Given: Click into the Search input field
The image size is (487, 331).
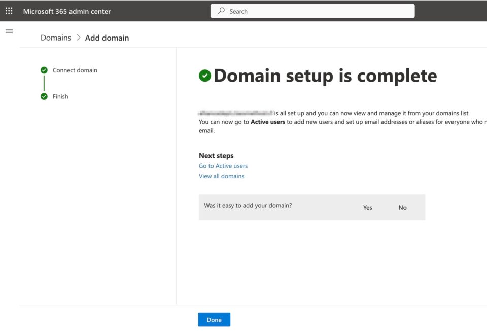Looking at the screenshot, I should 304,11.
